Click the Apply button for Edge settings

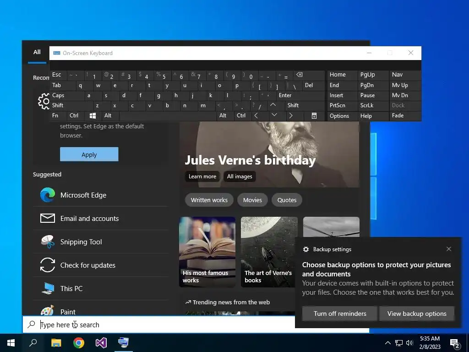89,154
